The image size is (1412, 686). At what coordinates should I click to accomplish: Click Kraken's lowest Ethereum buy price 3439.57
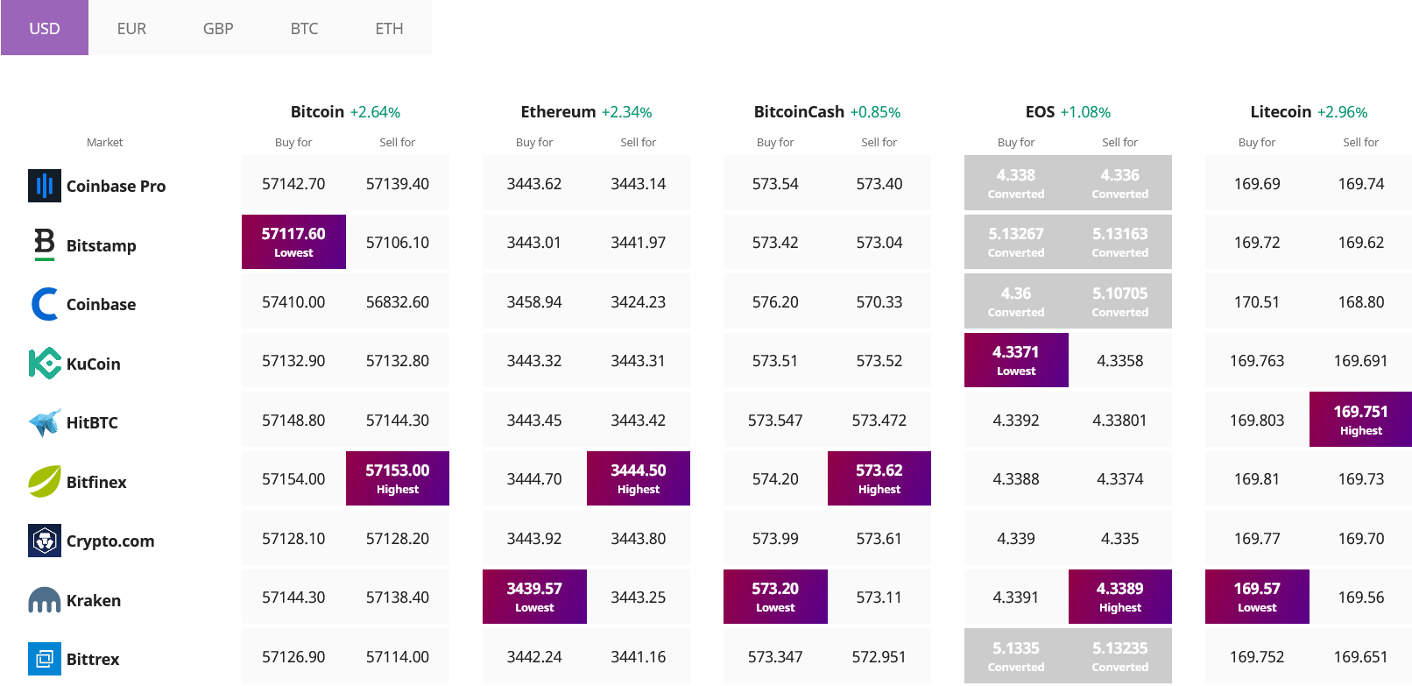534,597
